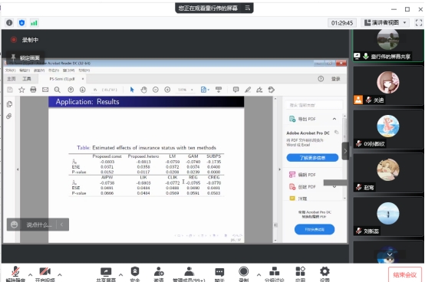Open the green network statistics icon
The width and height of the screenshot is (425, 282).
pos(35,23)
